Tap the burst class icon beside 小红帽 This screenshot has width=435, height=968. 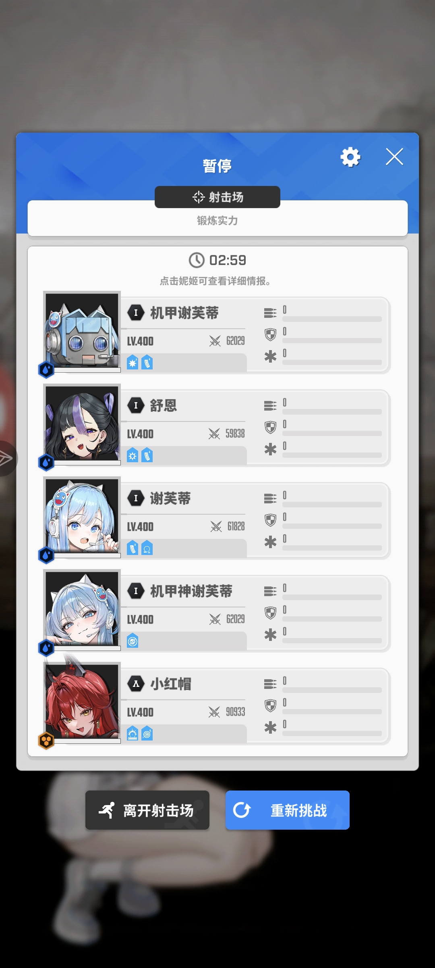click(x=136, y=684)
